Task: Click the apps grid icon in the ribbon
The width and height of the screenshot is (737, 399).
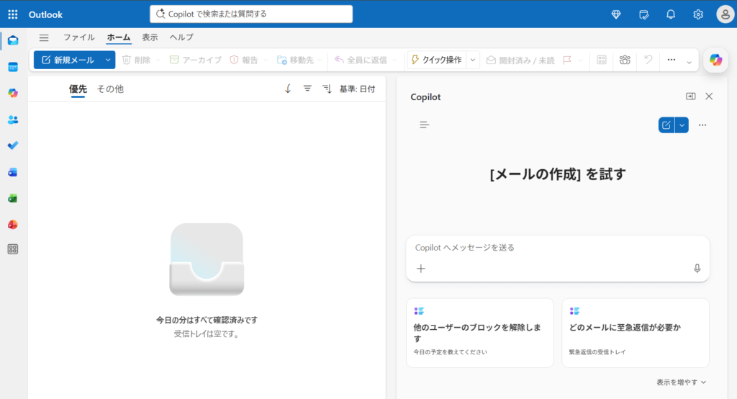Action: click(x=602, y=60)
